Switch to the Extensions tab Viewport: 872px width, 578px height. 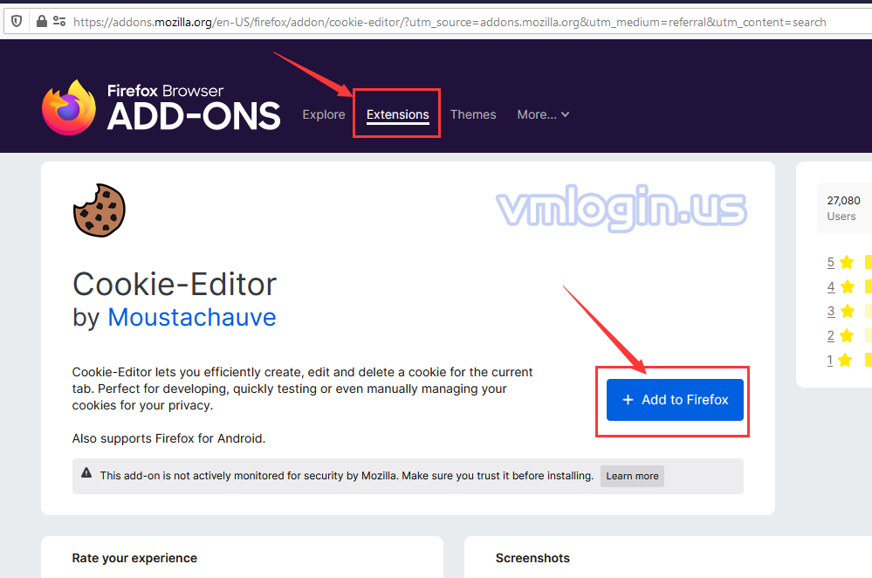pyautogui.click(x=397, y=114)
